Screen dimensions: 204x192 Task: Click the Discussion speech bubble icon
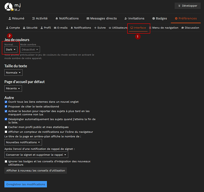(x=182, y=28)
